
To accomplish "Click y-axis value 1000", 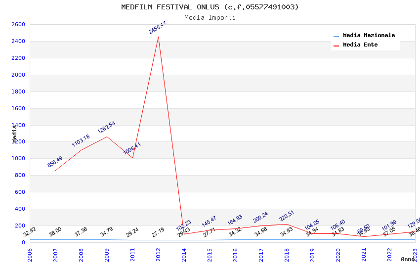I will 18,158.
